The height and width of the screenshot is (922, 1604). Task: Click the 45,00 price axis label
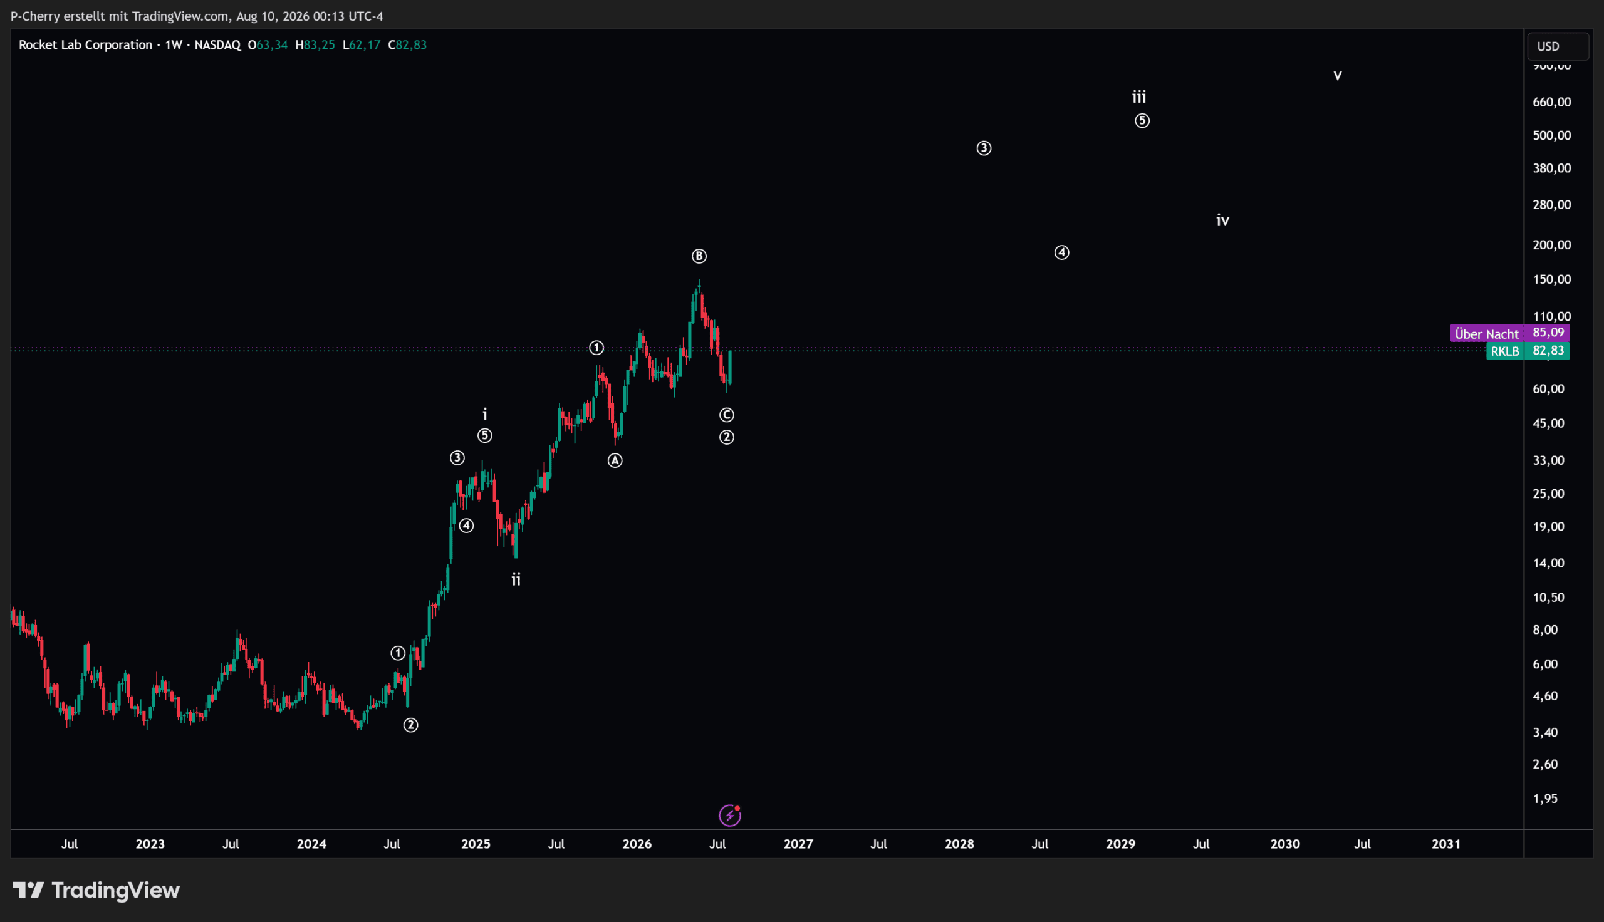click(1548, 423)
